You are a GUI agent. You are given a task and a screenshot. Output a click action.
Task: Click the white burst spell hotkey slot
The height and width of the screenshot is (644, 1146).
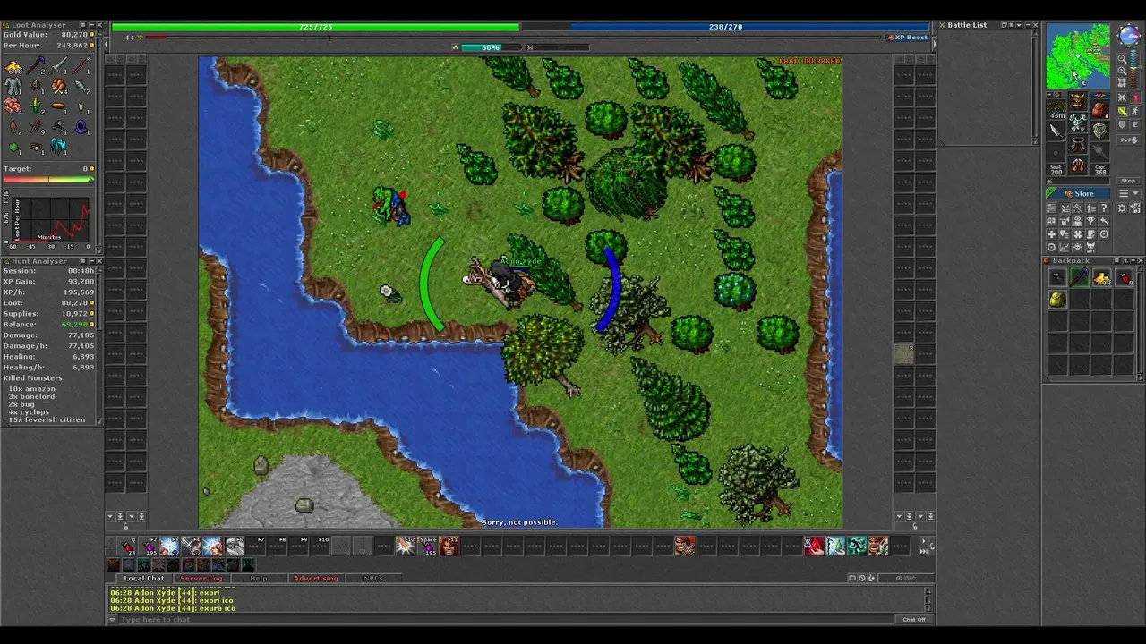(x=406, y=546)
